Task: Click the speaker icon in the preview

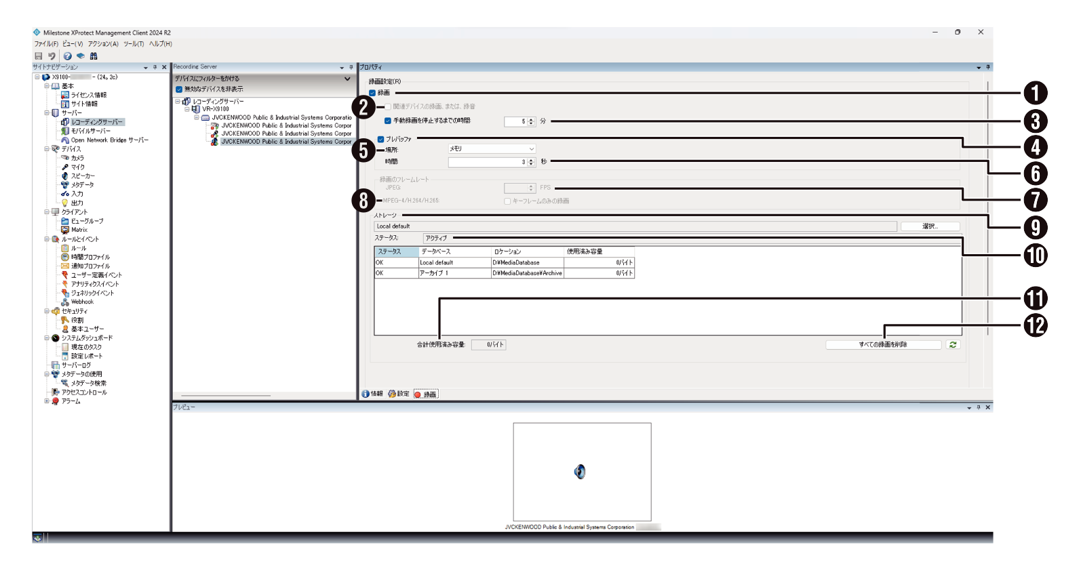Action: (580, 472)
